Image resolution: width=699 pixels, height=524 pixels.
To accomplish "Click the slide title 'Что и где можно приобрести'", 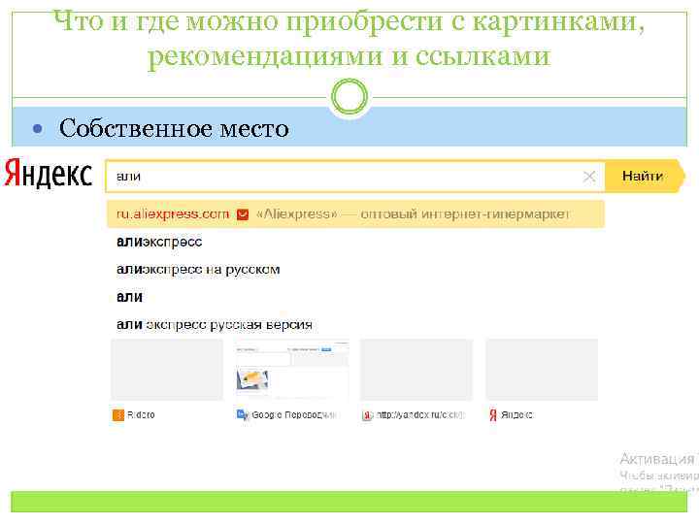I will point(349,39).
